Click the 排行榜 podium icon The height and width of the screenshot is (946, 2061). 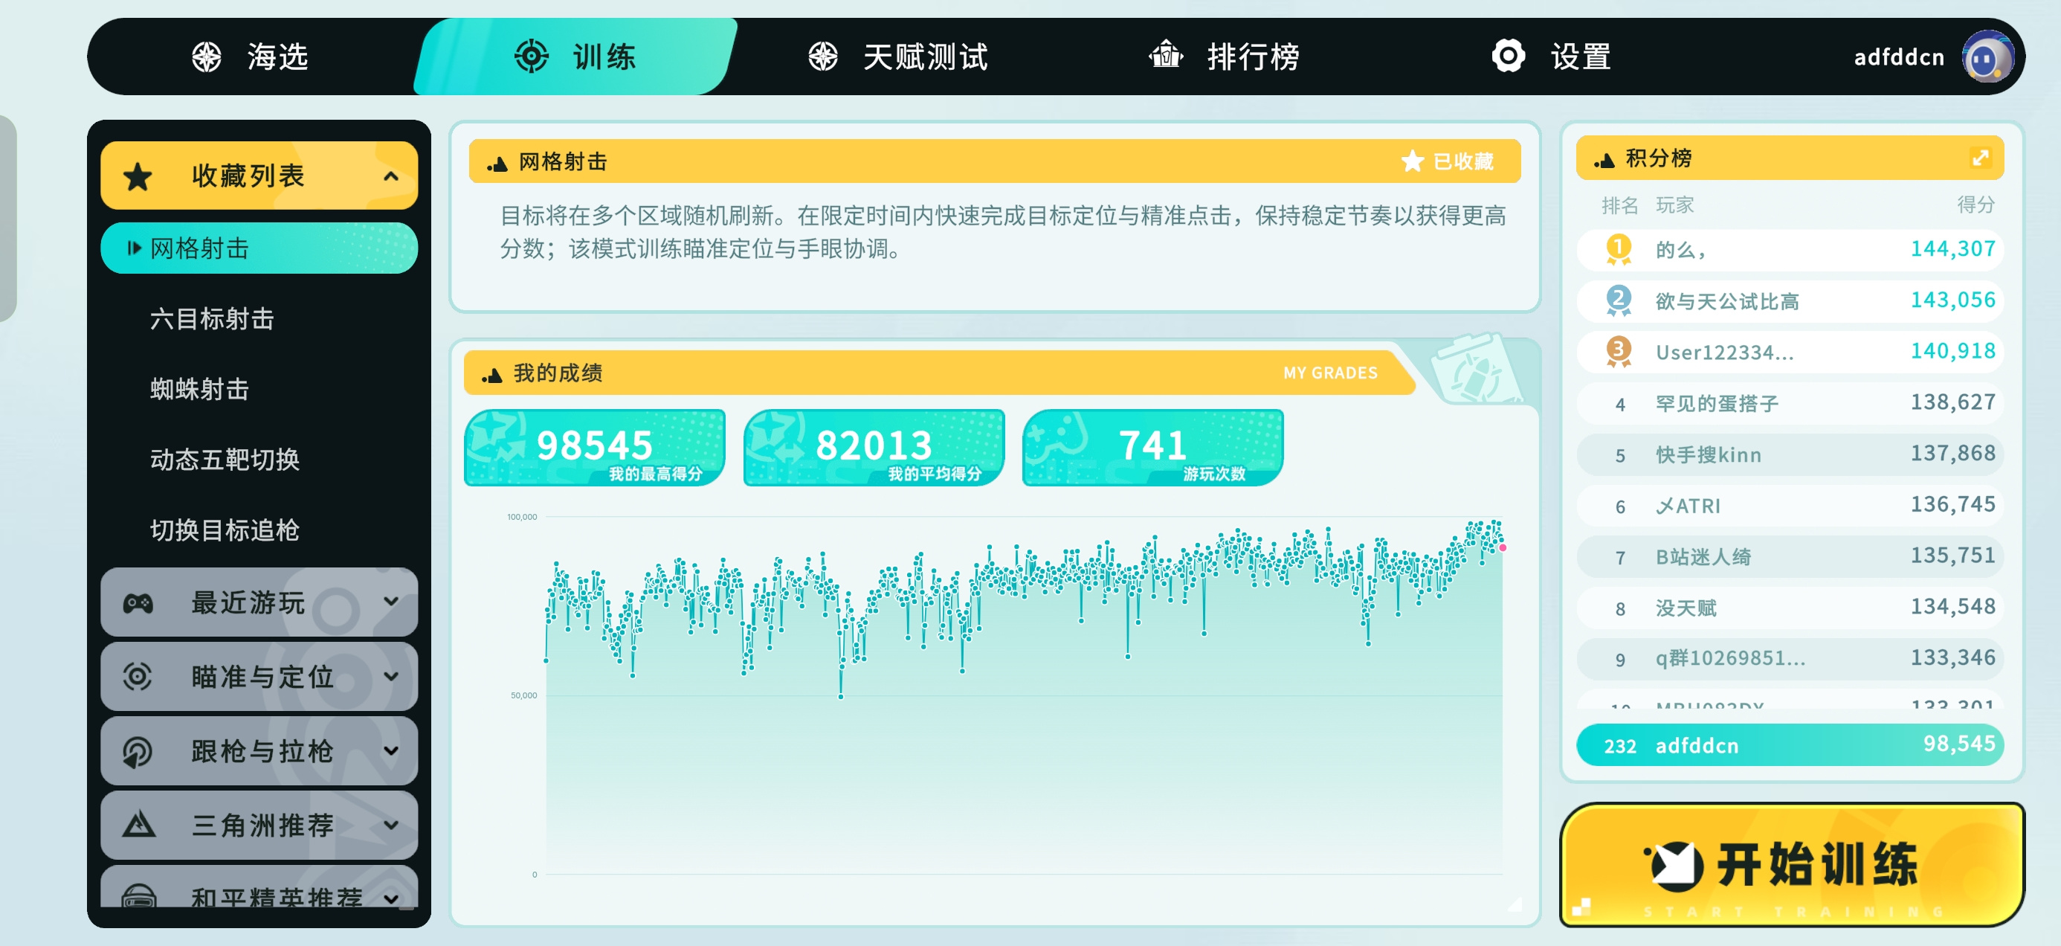(1166, 55)
